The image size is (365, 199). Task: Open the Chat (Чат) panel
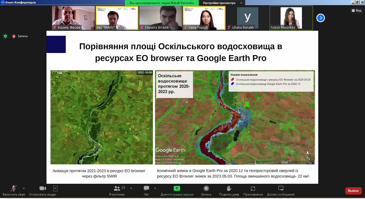click(146, 189)
